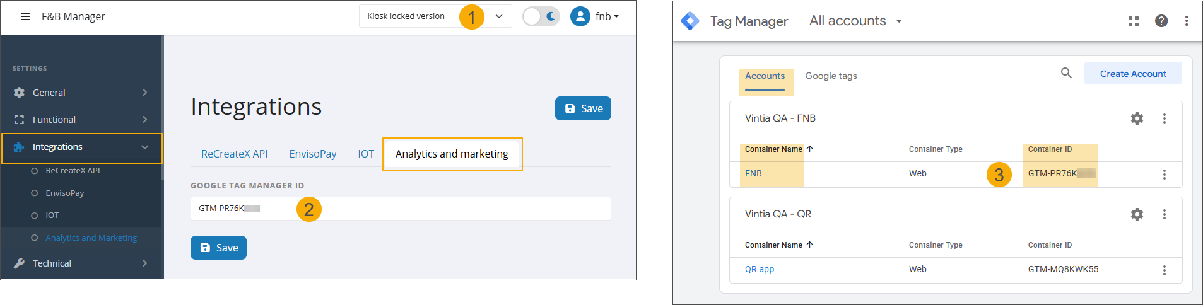Click the Integrations puzzle icon
Image resolution: width=1203 pixels, height=305 pixels.
[x=19, y=147]
